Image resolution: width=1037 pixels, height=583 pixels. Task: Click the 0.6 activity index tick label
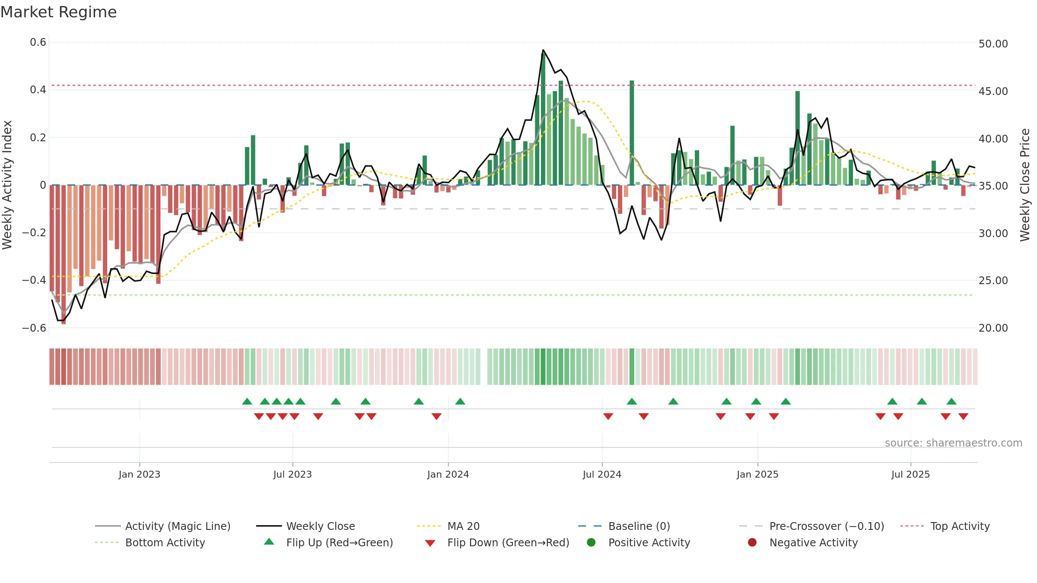38,42
